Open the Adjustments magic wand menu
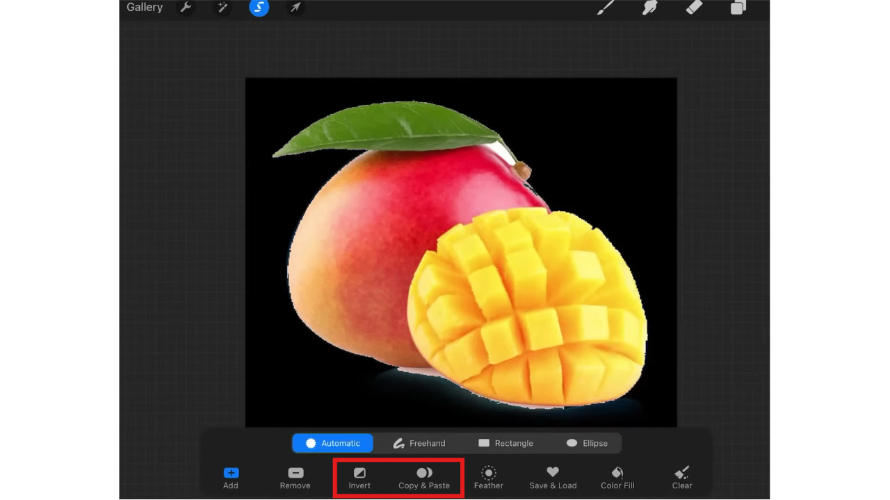The height and width of the screenshot is (500, 890). click(222, 8)
